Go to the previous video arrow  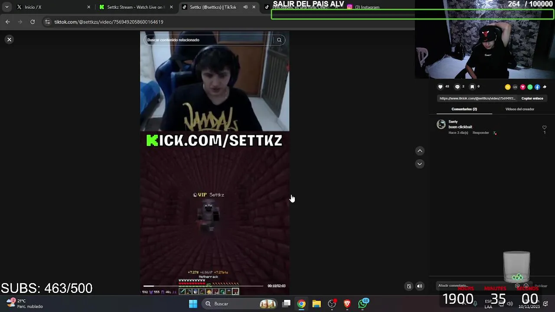tap(420, 151)
